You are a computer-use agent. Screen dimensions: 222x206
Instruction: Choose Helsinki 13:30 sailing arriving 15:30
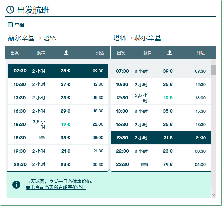58,98
